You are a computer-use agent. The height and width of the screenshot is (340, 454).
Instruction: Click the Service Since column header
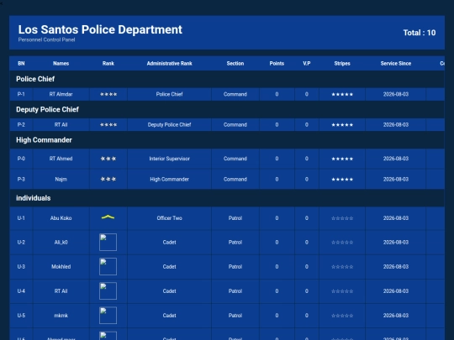(396, 63)
